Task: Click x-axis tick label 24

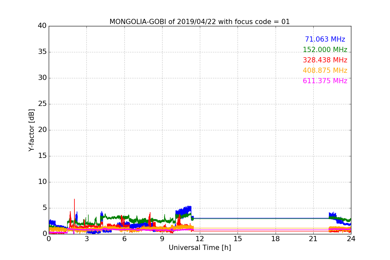Action: [351, 239]
